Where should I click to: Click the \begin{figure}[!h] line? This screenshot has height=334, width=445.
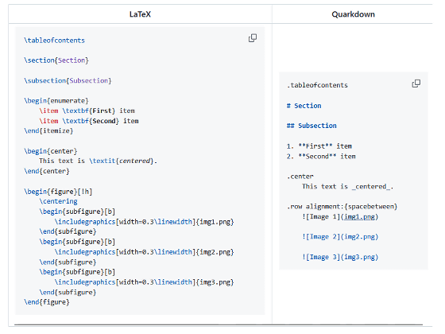58,192
